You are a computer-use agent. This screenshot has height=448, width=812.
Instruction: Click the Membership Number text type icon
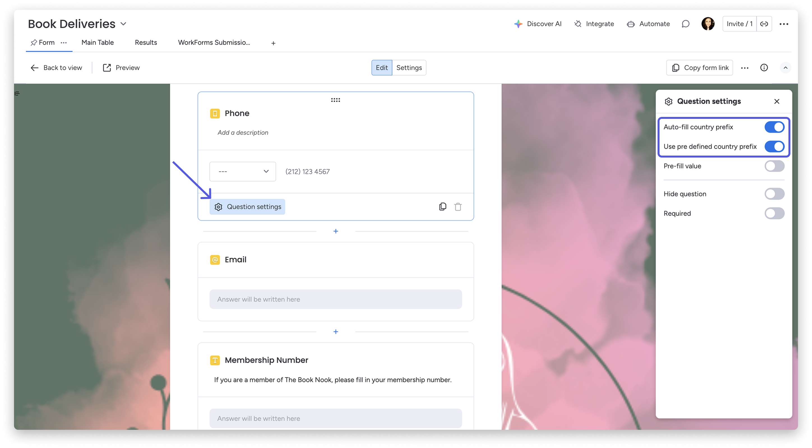click(x=215, y=360)
